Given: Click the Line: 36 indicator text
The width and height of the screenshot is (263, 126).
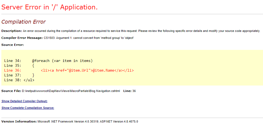Looking at the screenshot, I should 129,91.
